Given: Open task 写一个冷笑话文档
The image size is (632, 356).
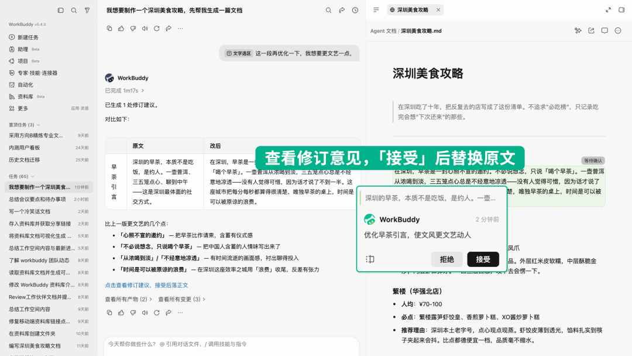Looking at the screenshot, I should [49, 211].
